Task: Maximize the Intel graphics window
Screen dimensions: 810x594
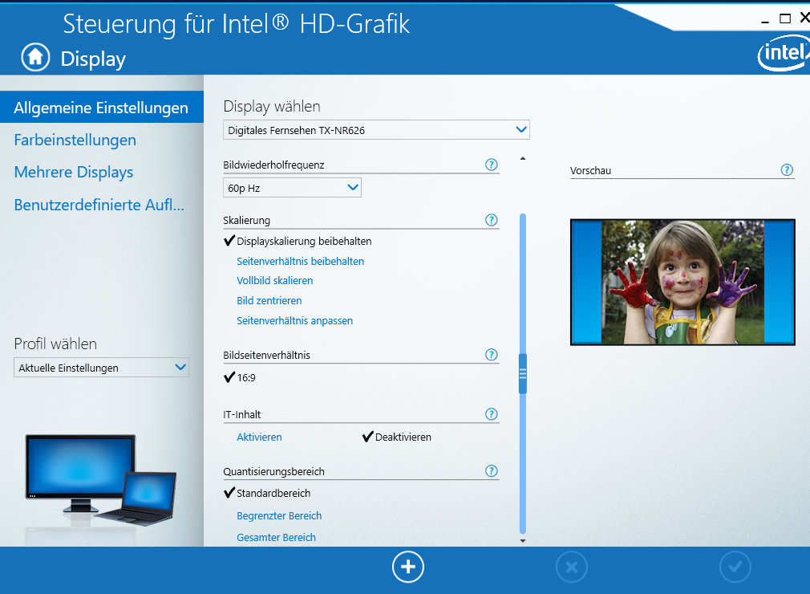Action: (x=785, y=18)
